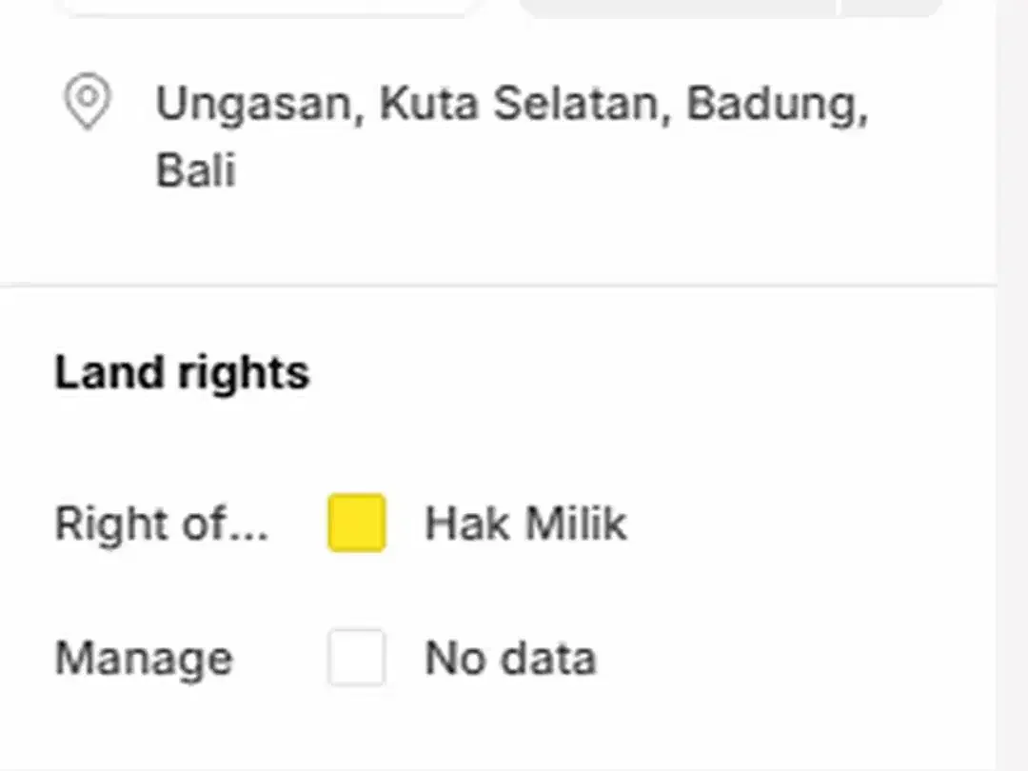Select the No data legend text

tap(510, 658)
